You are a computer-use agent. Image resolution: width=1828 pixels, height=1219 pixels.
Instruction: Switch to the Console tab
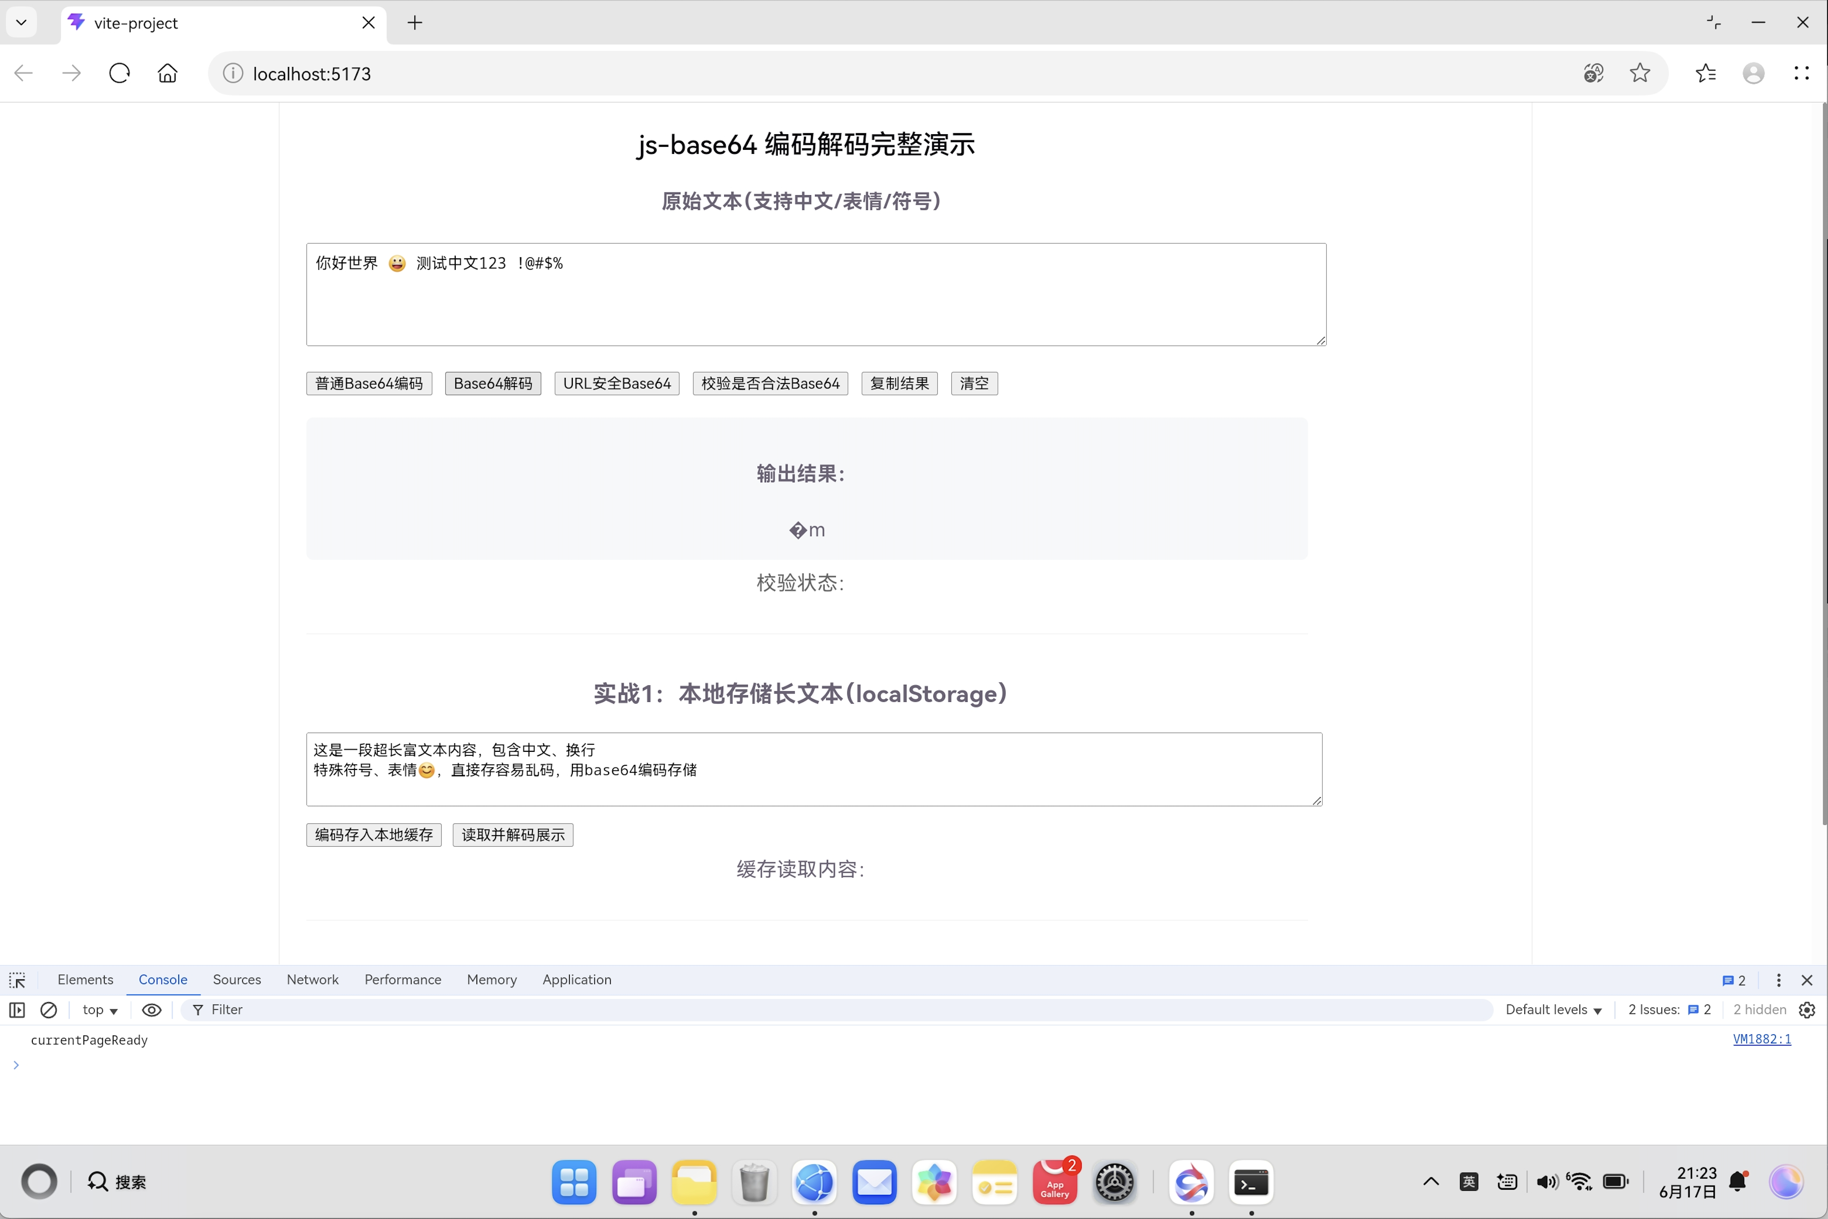[163, 979]
